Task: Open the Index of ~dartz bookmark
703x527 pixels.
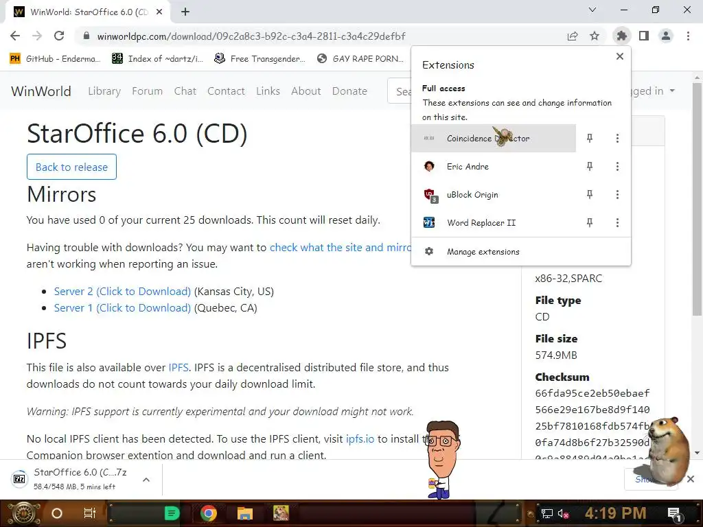Action: click(x=158, y=59)
